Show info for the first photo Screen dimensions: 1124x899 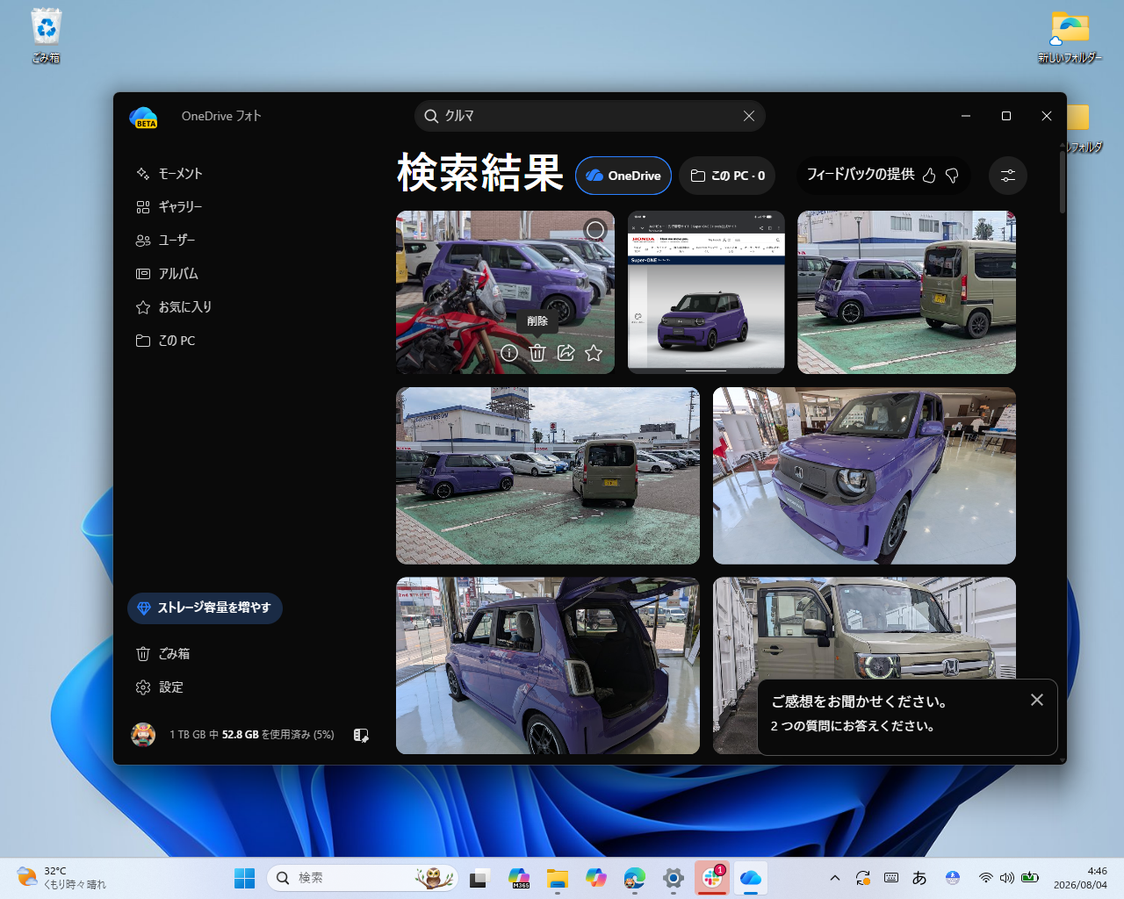point(509,353)
